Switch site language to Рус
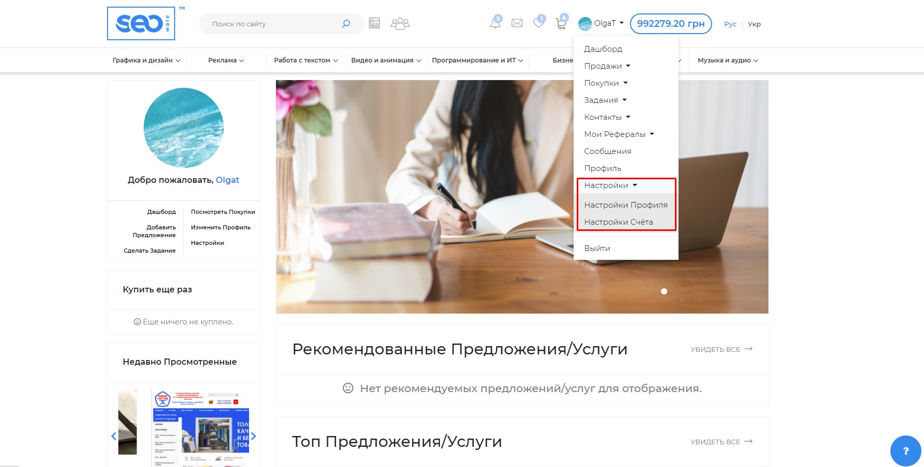This screenshot has width=924, height=467. tap(730, 24)
